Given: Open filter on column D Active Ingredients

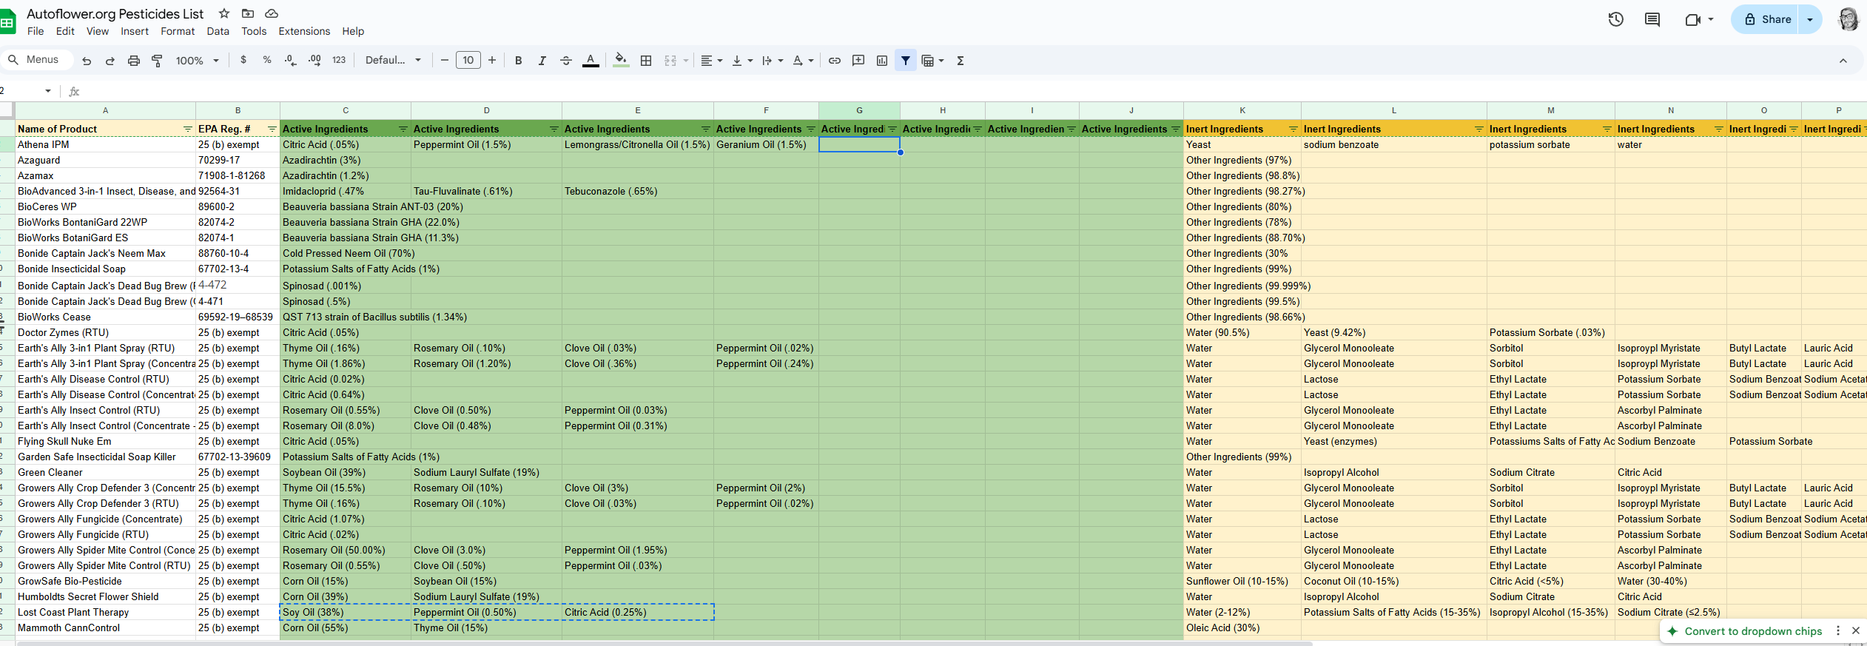Looking at the screenshot, I should click(x=554, y=129).
